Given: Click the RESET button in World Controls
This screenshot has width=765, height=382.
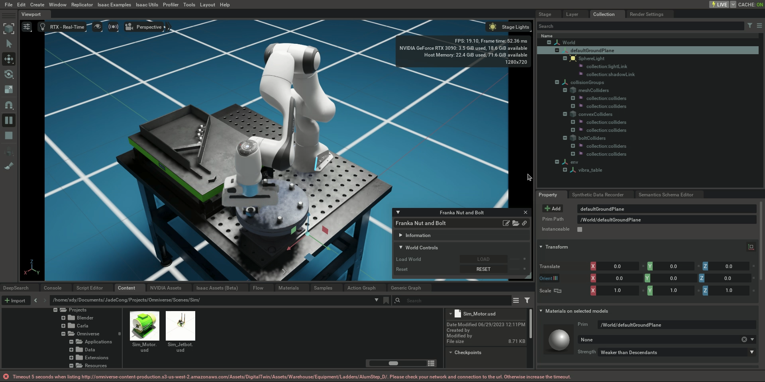Looking at the screenshot, I should 483,269.
